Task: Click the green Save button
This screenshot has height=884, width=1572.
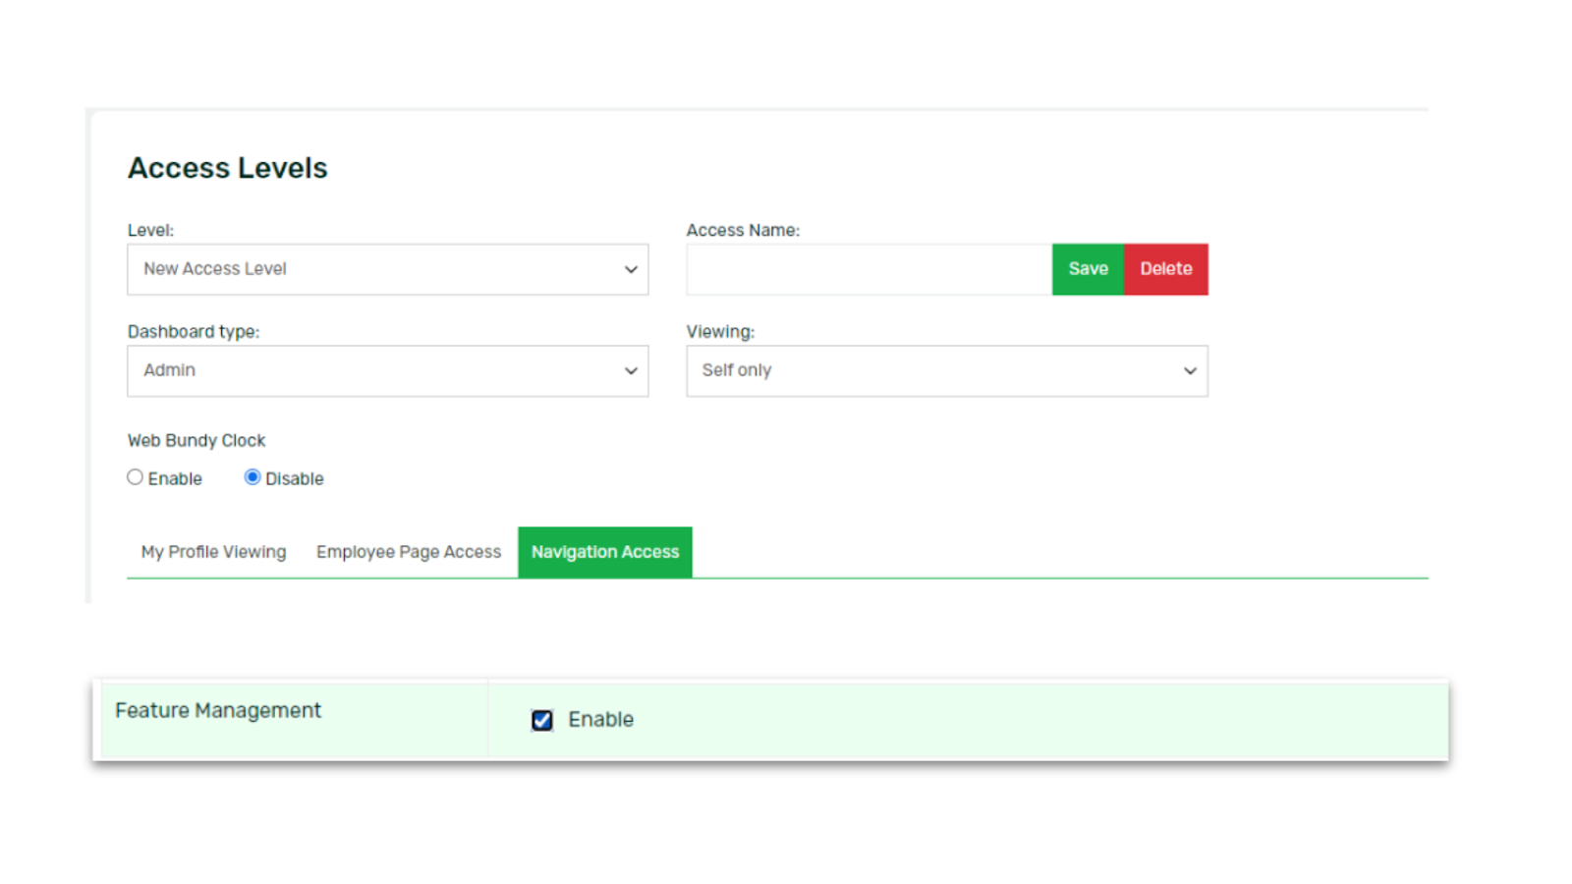Action: tap(1088, 269)
